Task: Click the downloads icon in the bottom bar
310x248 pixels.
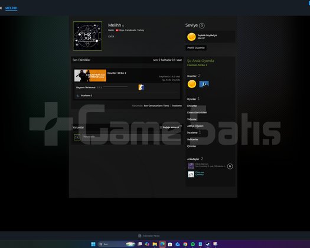Action: coord(140,236)
